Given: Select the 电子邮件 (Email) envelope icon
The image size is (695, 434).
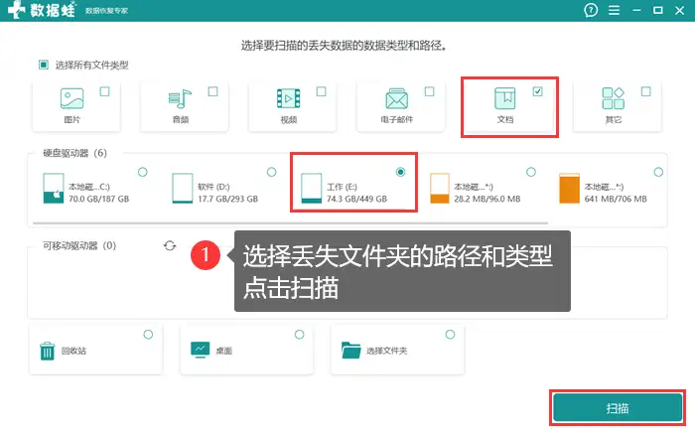Looking at the screenshot, I should click(397, 98).
